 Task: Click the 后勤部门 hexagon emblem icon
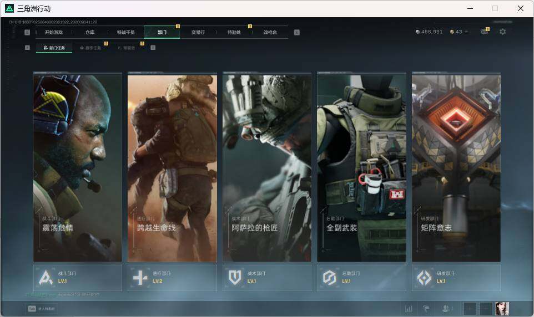[x=329, y=278]
